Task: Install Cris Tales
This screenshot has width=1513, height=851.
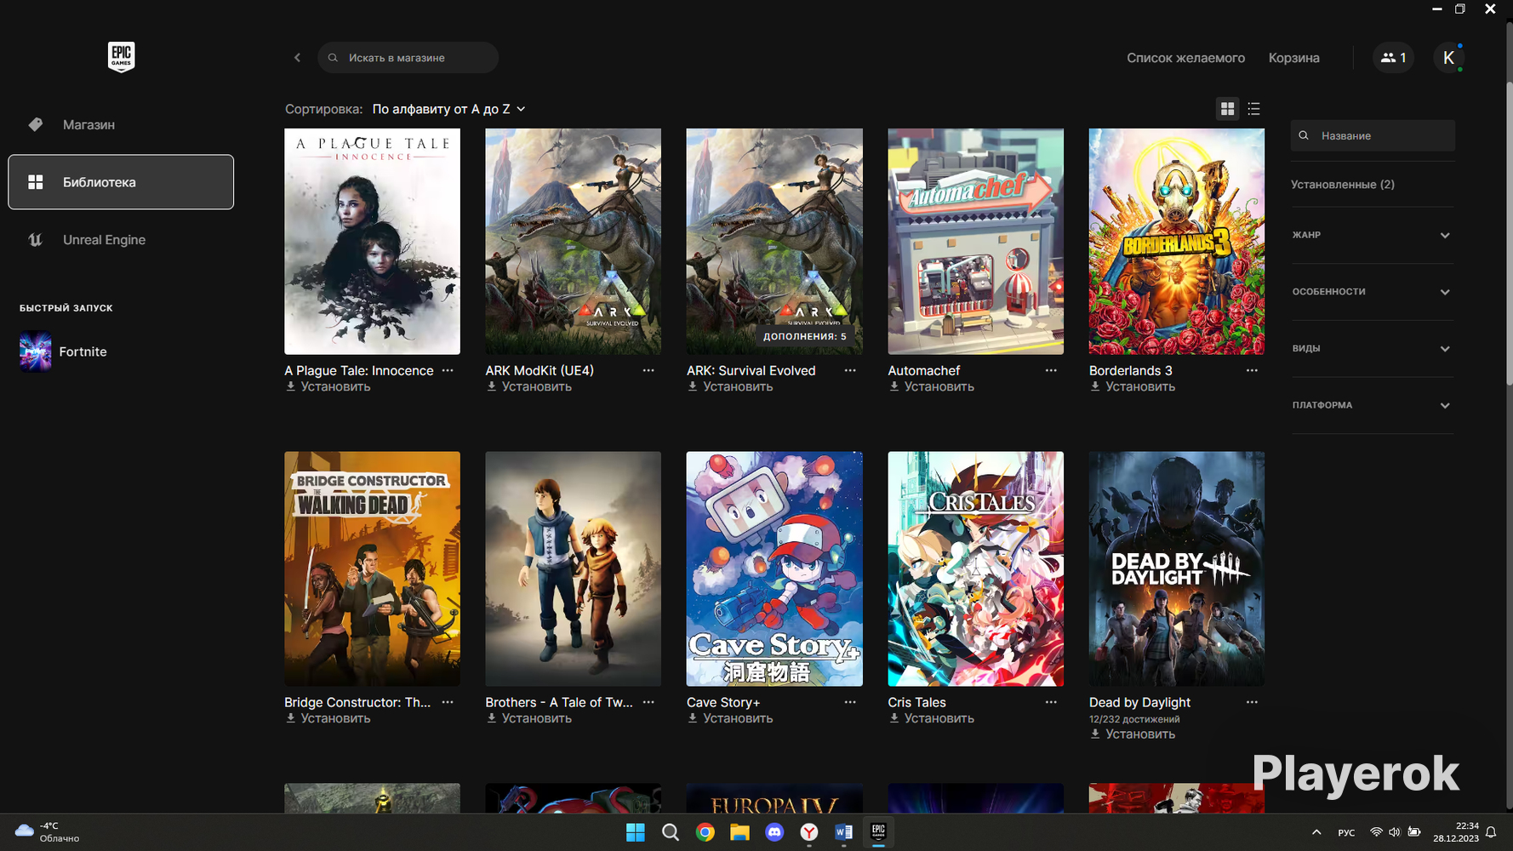Action: (x=931, y=719)
